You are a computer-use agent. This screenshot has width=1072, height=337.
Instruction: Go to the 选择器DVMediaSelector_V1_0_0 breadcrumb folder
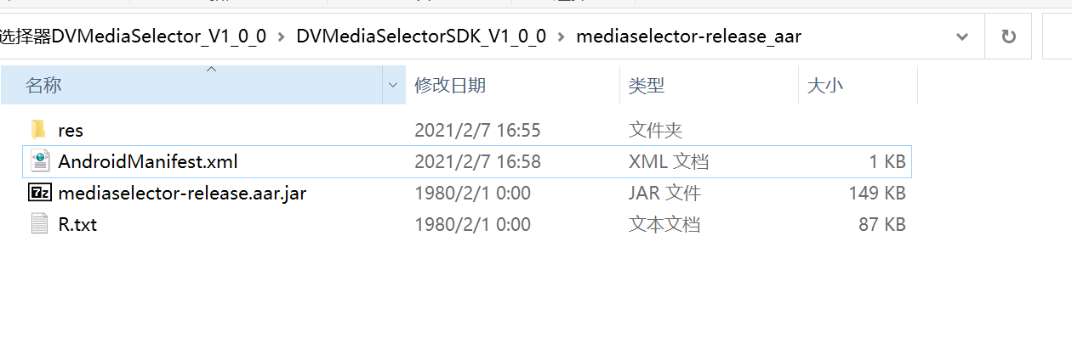click(134, 37)
